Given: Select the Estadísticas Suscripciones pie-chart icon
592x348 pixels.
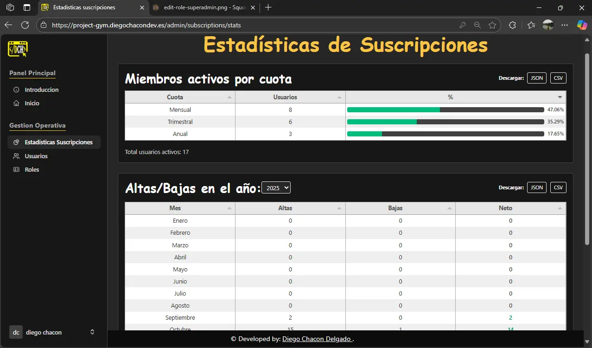Looking at the screenshot, I should 17,142.
